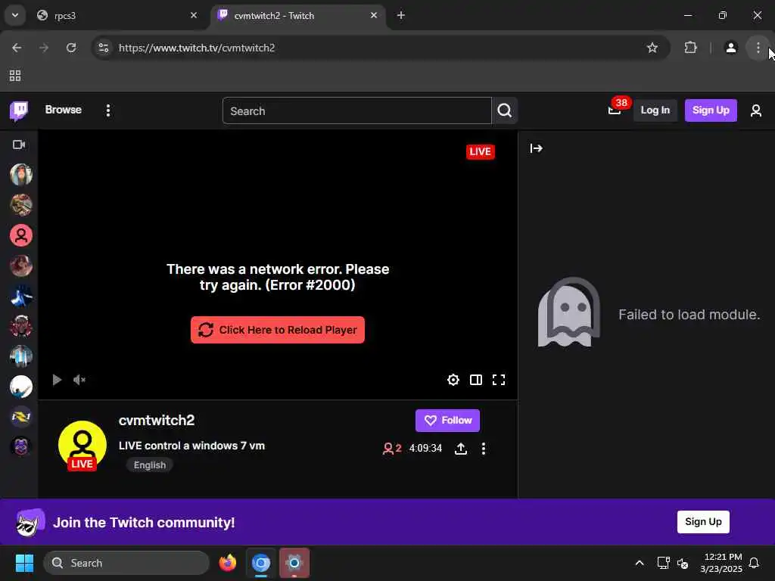Open a new browser tab
The width and height of the screenshot is (775, 581).
pos(401,15)
